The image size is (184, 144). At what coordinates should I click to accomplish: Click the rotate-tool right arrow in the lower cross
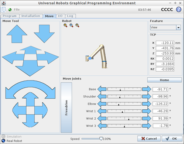[x=41, y=110]
